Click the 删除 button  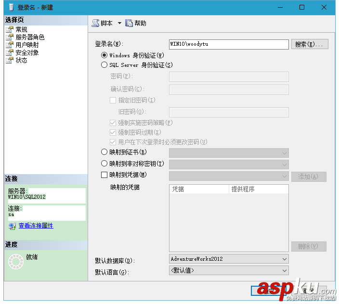309,246
